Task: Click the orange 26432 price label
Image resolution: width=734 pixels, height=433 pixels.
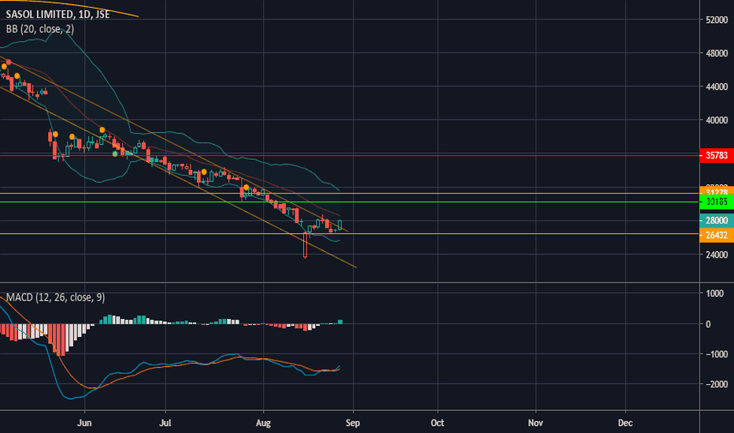Action: coord(716,235)
